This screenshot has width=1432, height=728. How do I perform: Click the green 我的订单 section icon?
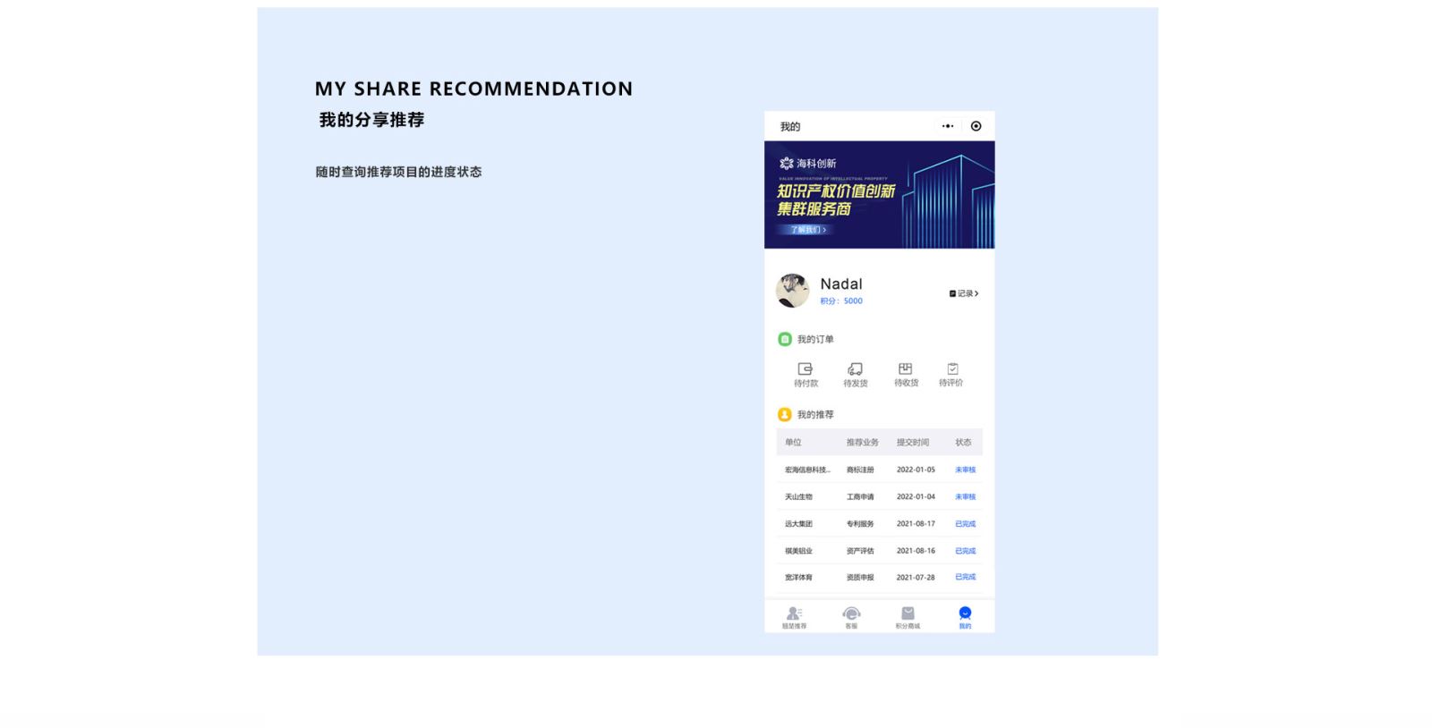click(x=785, y=339)
